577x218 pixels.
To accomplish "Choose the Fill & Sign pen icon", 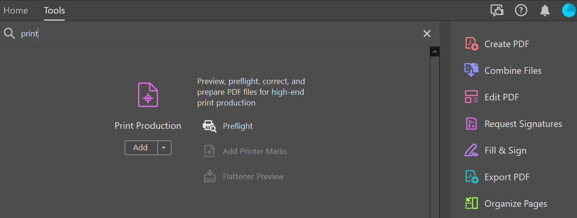I will click(x=471, y=150).
